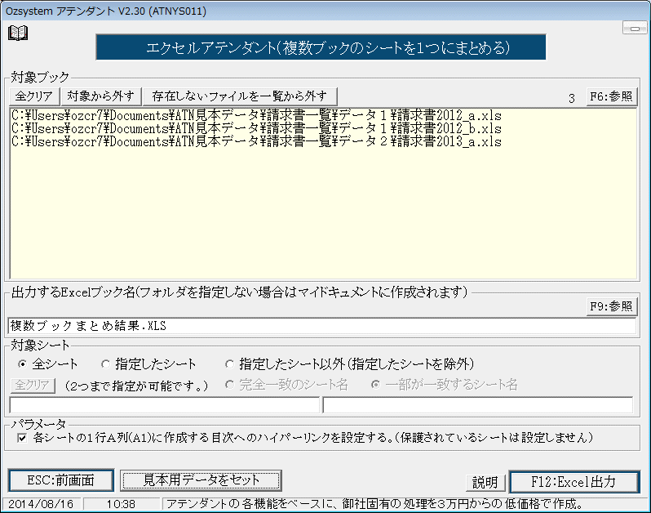This screenshot has width=651, height=513.
Task: Click the second sheet name input field
Action: (x=478, y=405)
